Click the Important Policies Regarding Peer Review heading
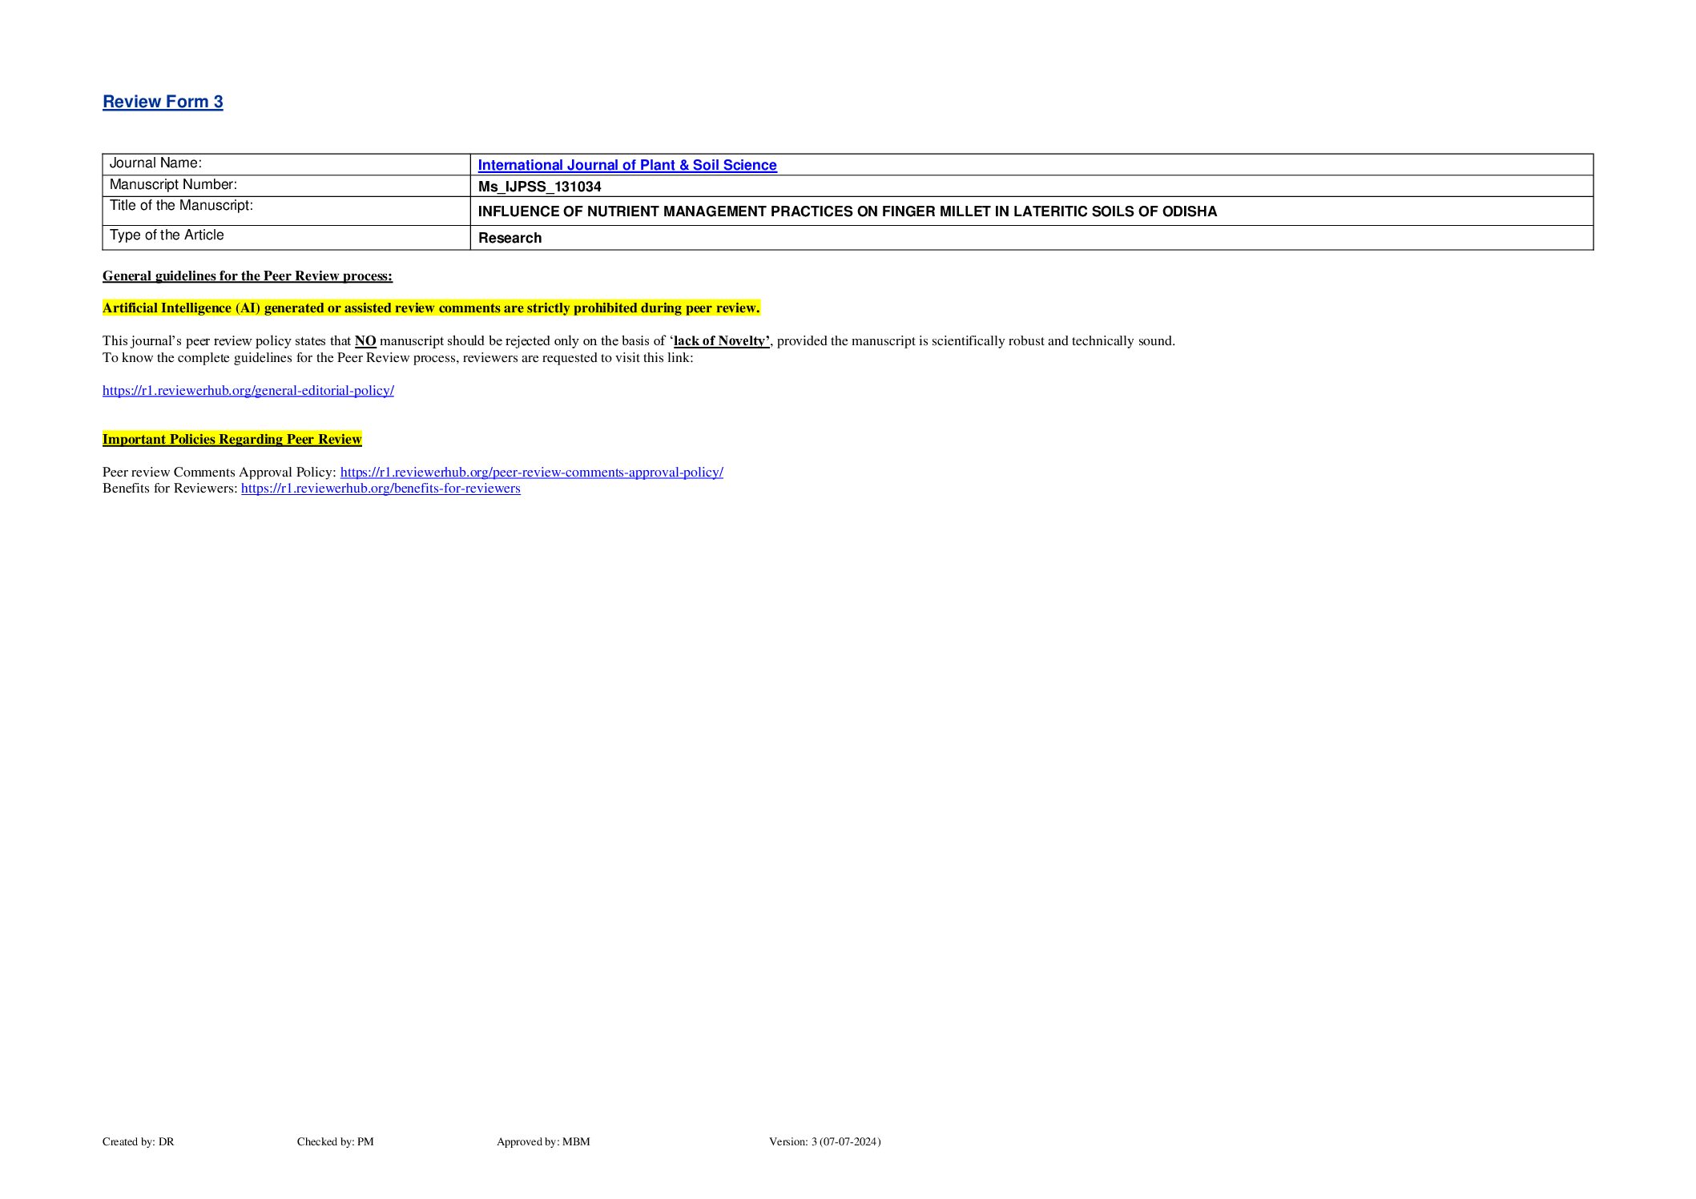This screenshot has height=1199, width=1696. click(232, 440)
